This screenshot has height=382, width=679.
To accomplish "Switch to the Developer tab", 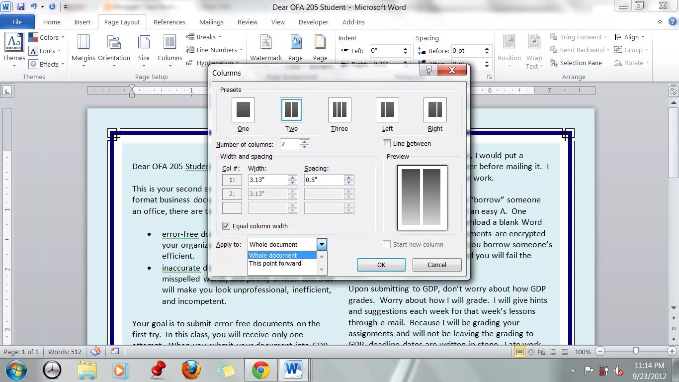I will coord(314,22).
